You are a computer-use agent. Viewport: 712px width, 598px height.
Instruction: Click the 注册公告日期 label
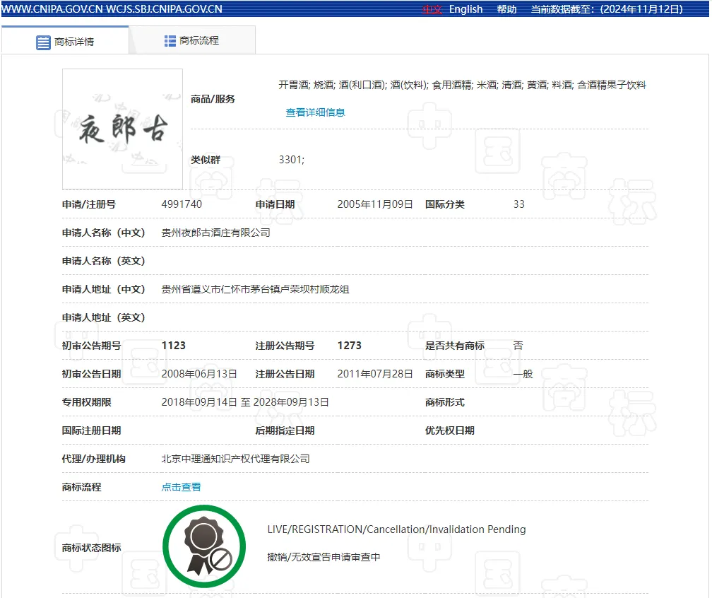[285, 374]
